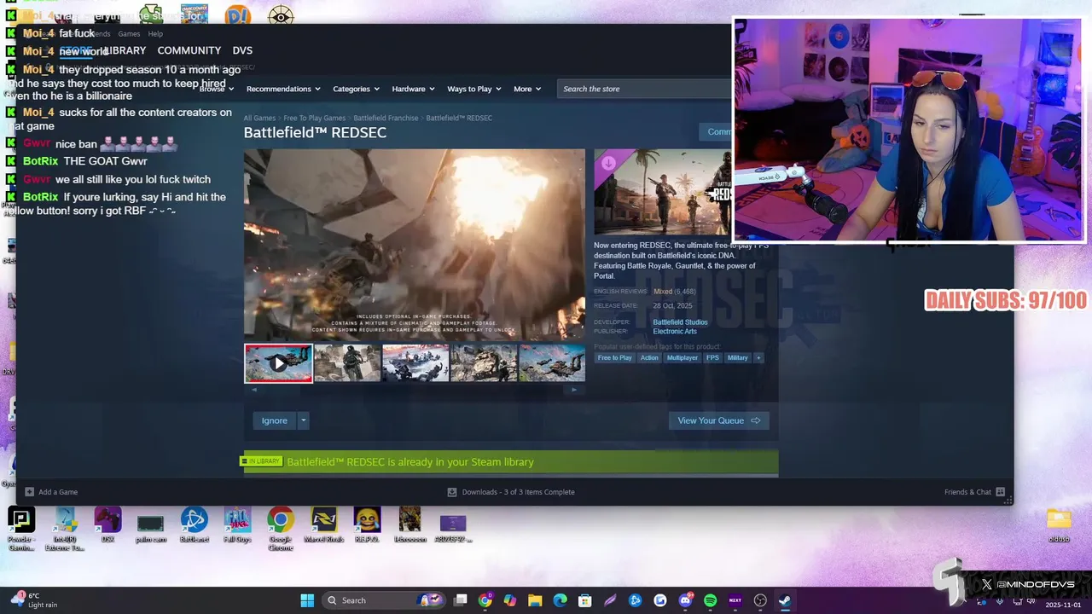Open Downloads status at bottom
The height and width of the screenshot is (614, 1092).
coord(511,492)
